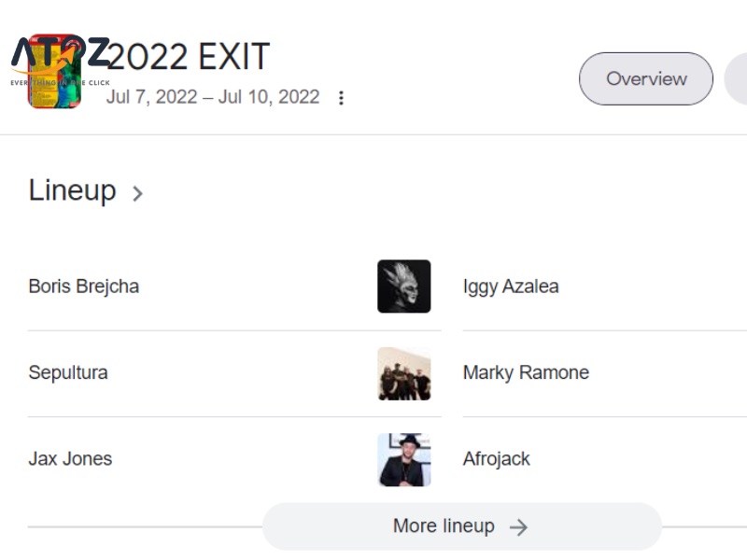The height and width of the screenshot is (560, 747).
Task: Open Afrojack's lineup entry
Action: click(497, 458)
